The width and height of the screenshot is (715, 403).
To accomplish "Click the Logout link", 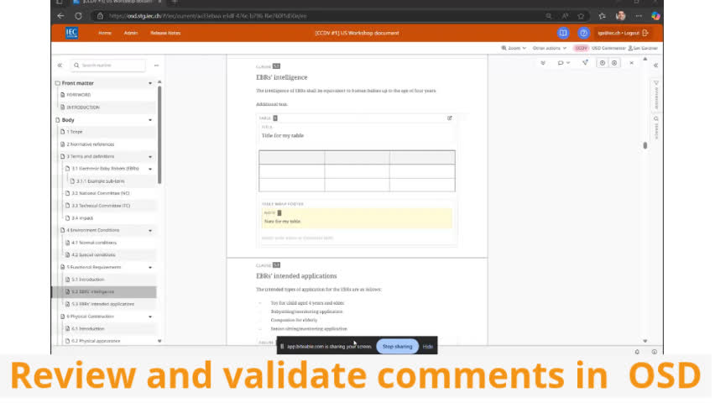I will 631,33.
